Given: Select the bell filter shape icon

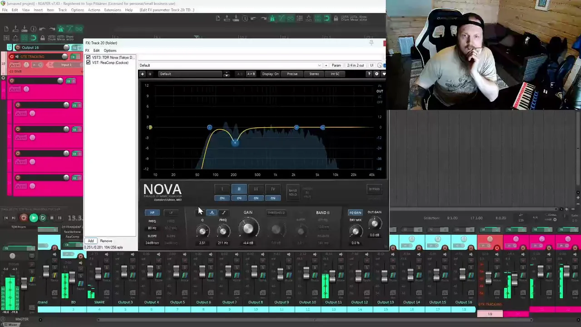Looking at the screenshot, I should pos(212,213).
